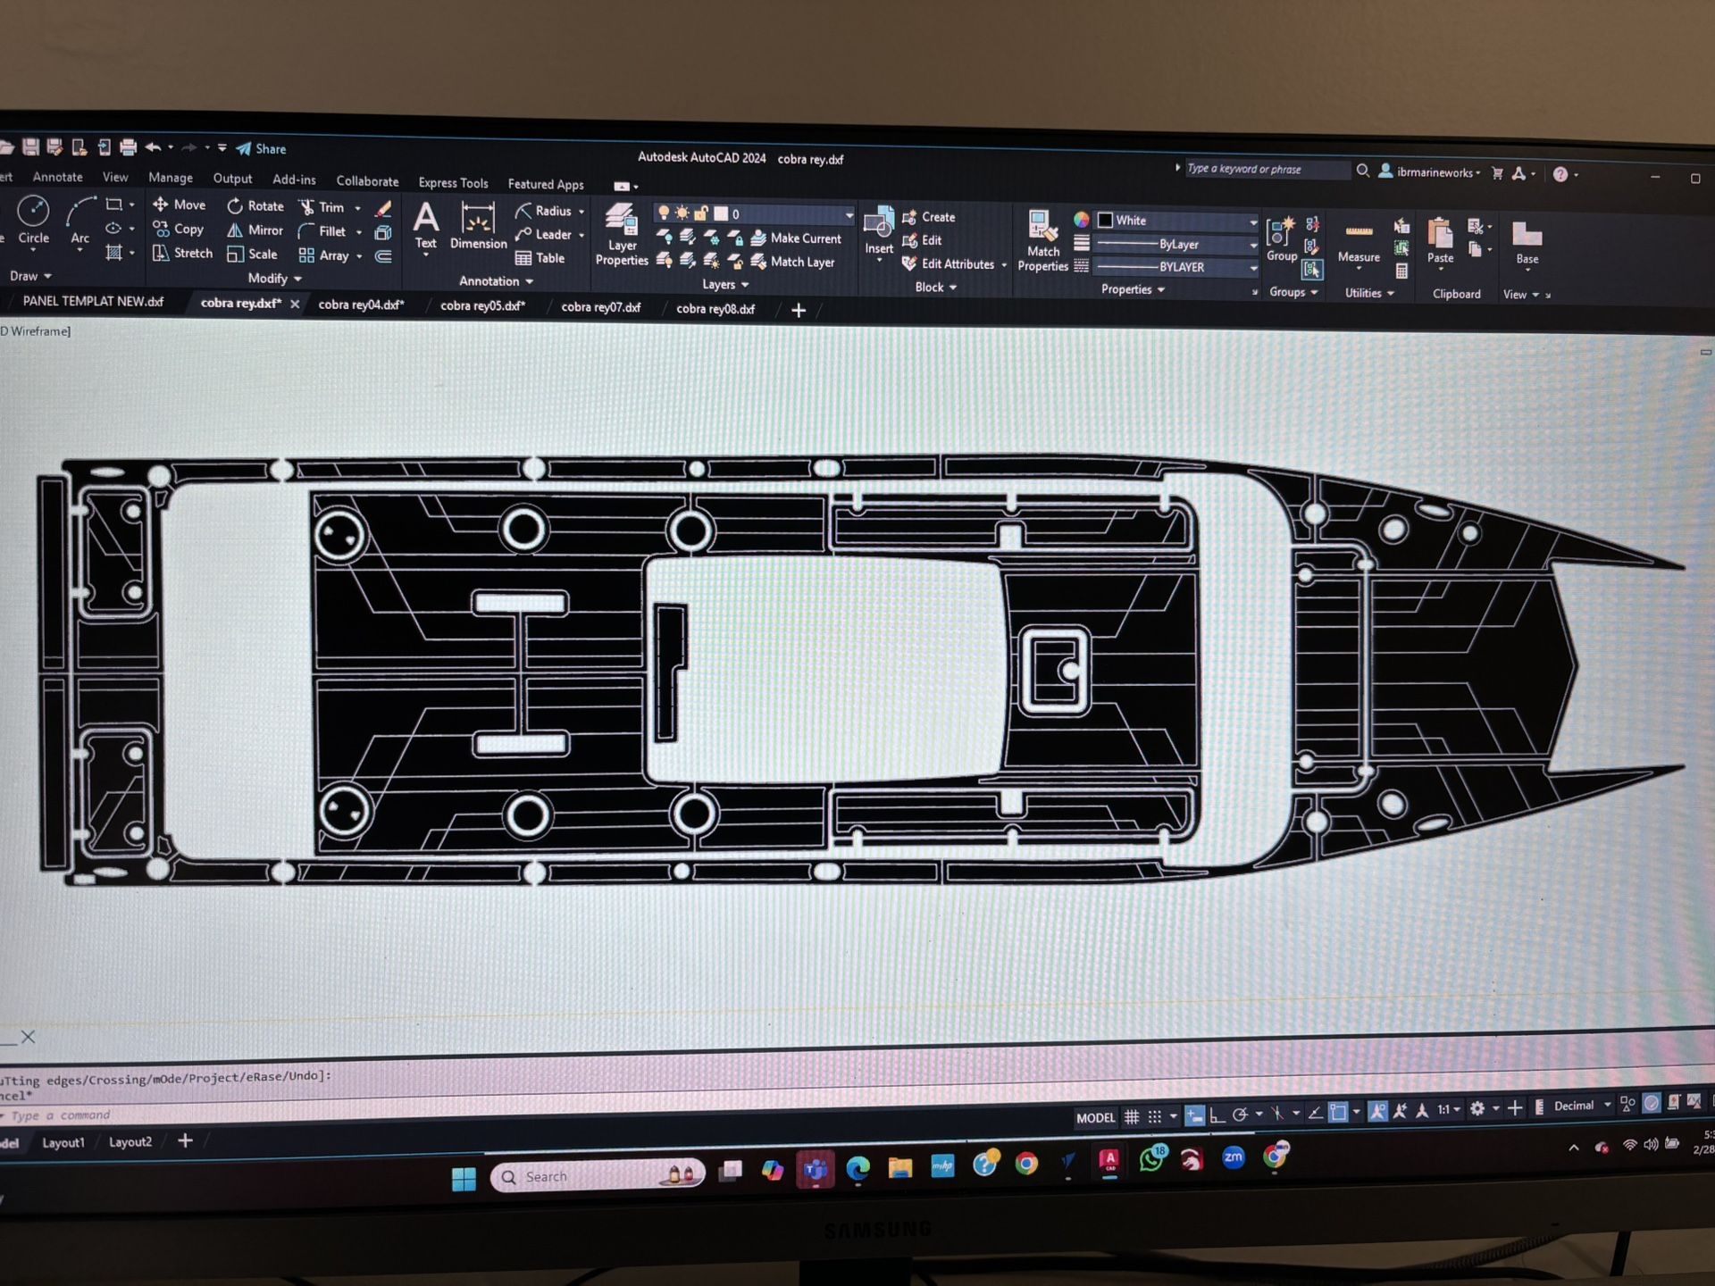
Task: Open the layer selection dropdown
Action: tap(755, 214)
